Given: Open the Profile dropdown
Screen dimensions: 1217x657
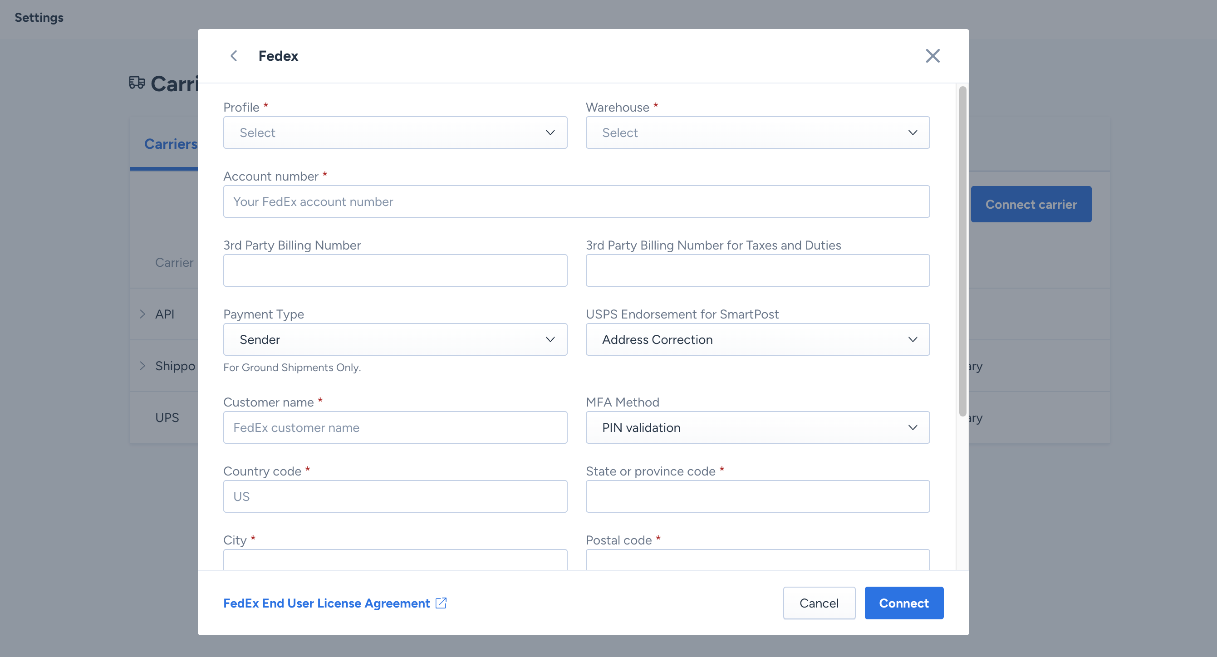Looking at the screenshot, I should (x=395, y=133).
